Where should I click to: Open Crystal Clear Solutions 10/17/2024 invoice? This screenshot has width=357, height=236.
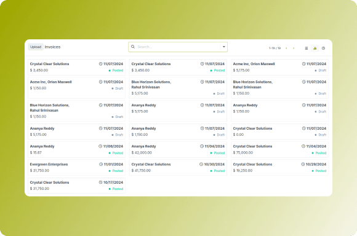76,186
